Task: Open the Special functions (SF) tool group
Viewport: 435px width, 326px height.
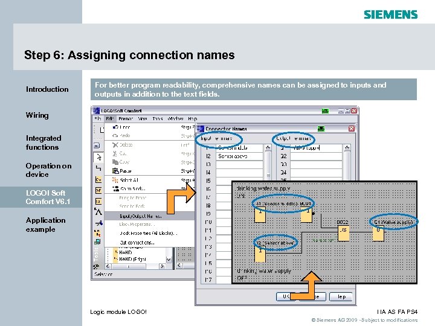Action: tap(98, 201)
